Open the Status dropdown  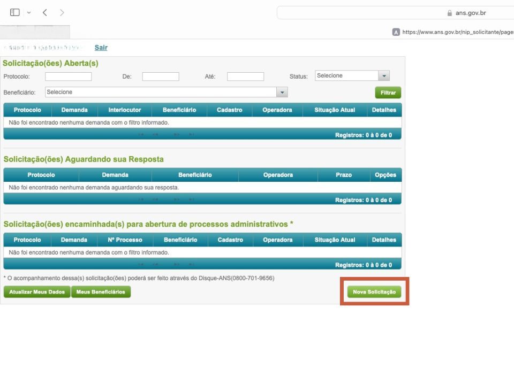click(x=383, y=76)
